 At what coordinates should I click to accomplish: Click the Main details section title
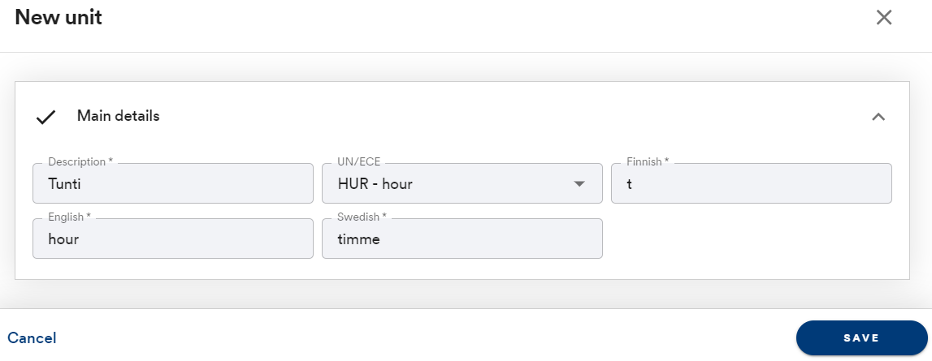(x=119, y=116)
